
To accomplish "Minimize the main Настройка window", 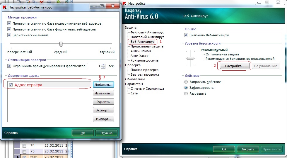I will [x=259, y=2].
